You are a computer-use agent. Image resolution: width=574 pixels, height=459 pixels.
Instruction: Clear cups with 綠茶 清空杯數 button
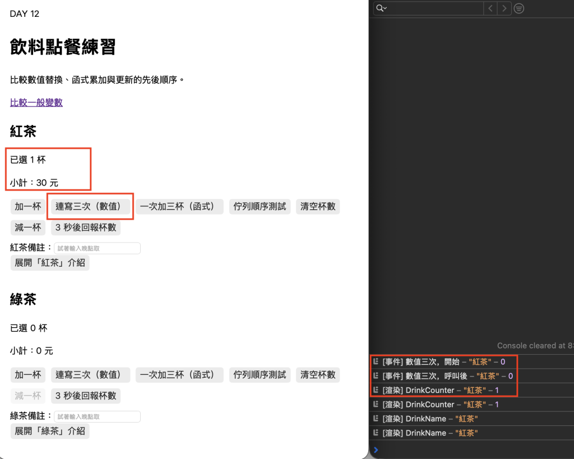pyautogui.click(x=318, y=375)
